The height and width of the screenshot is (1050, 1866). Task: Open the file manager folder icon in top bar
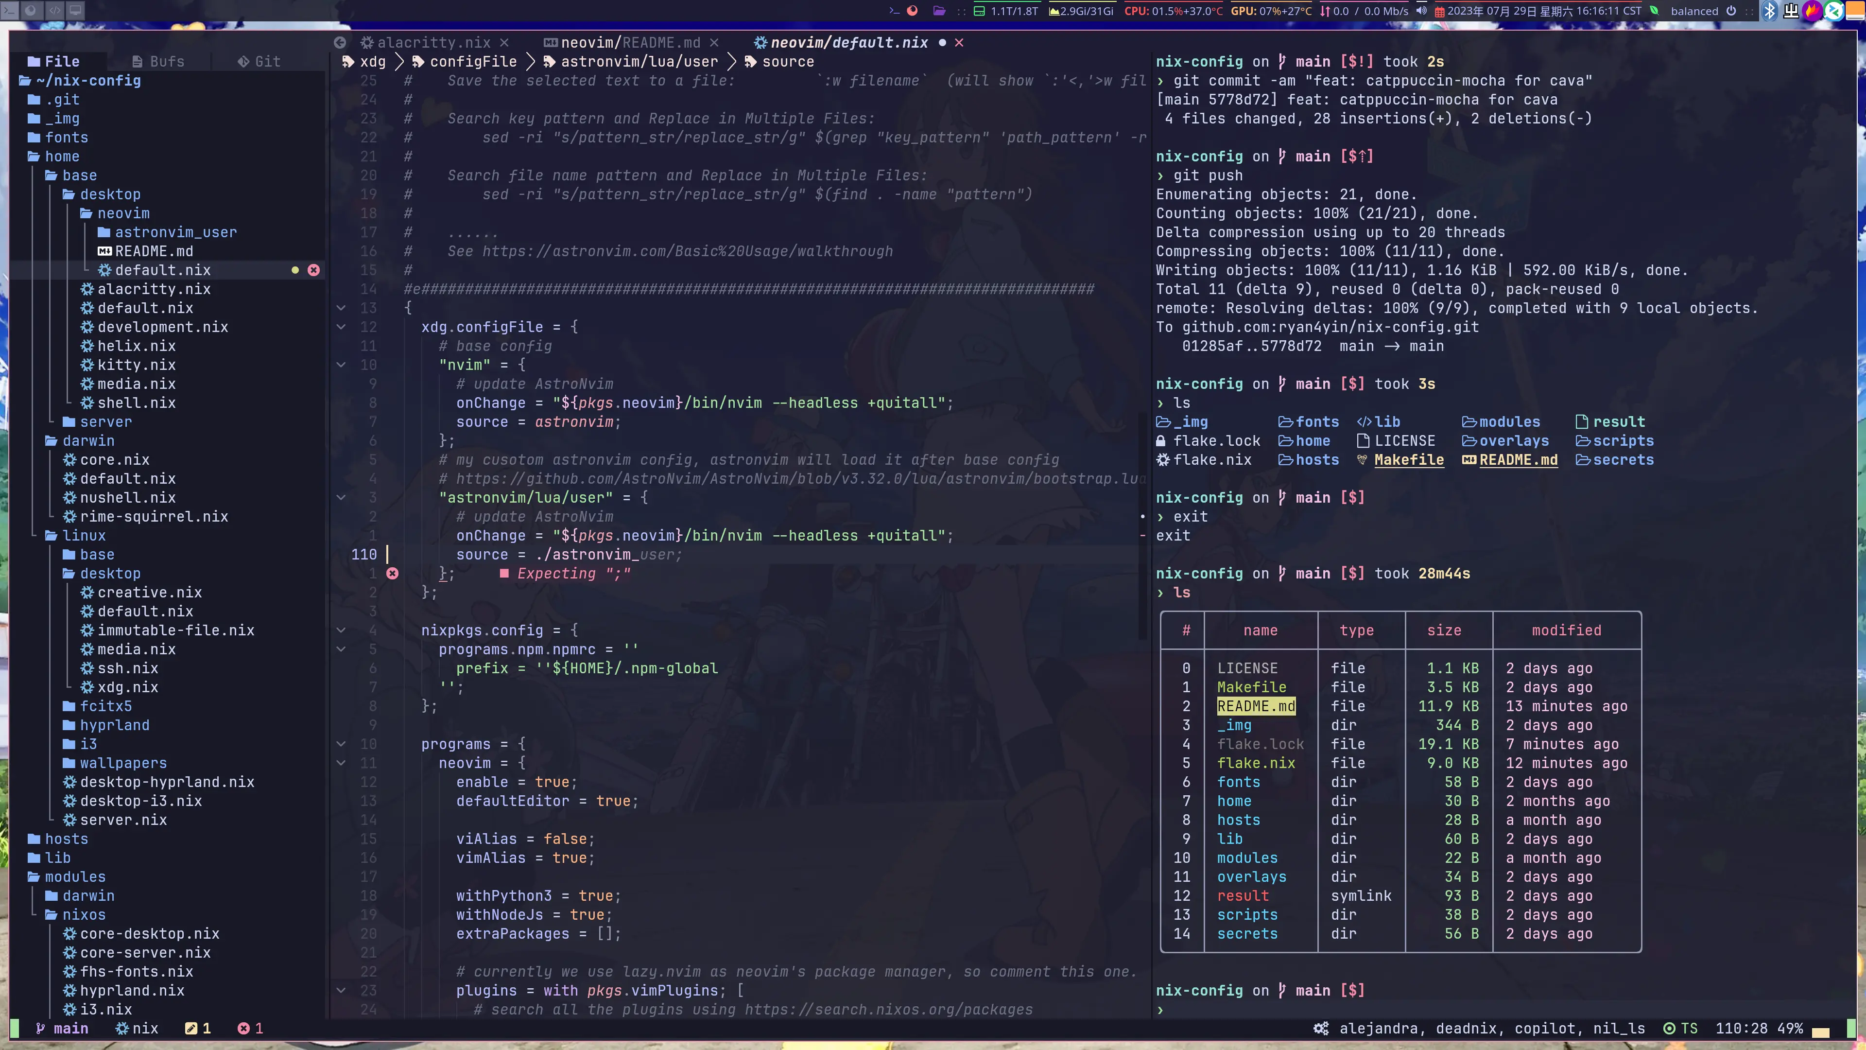939,11
